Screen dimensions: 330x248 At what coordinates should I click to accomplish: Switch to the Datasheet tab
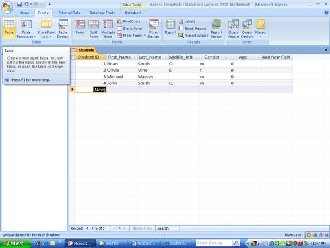pyautogui.click(x=133, y=13)
